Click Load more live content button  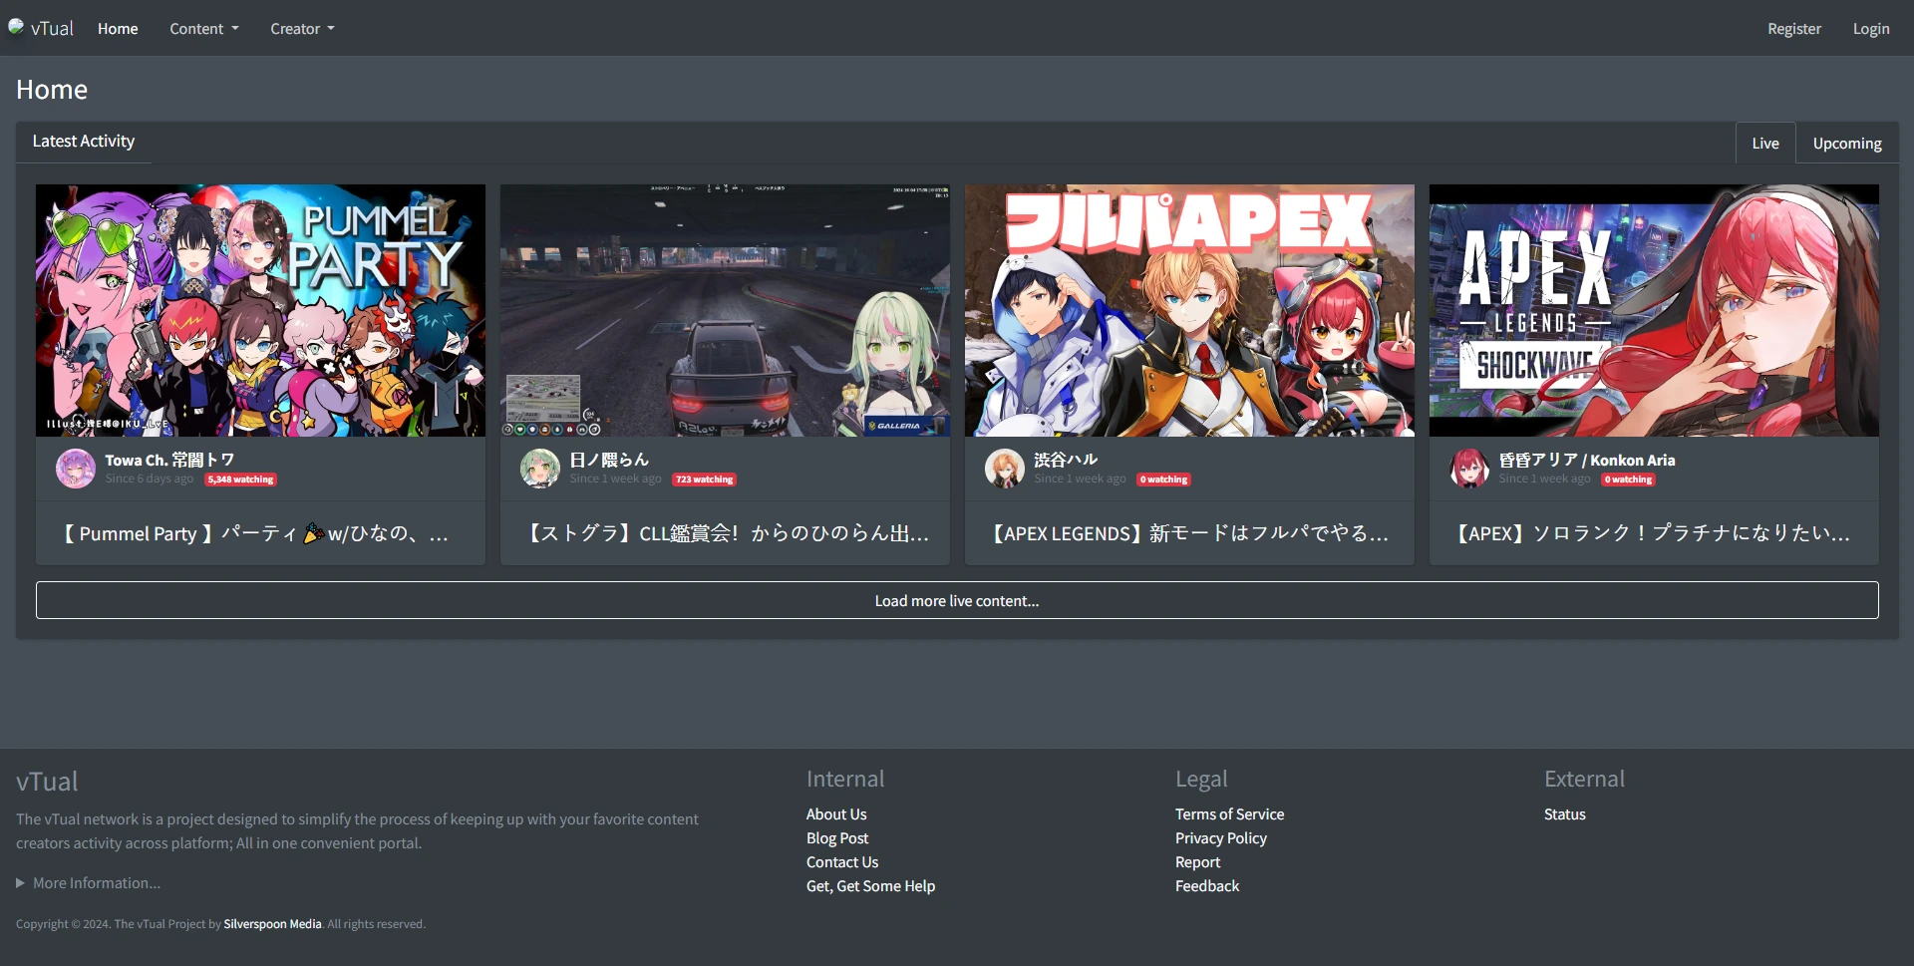pyautogui.click(x=957, y=600)
